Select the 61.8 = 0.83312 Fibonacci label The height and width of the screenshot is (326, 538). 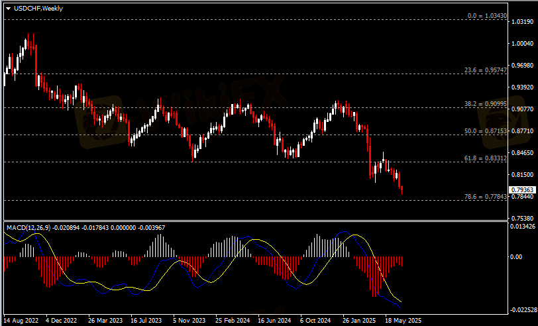[486, 158]
